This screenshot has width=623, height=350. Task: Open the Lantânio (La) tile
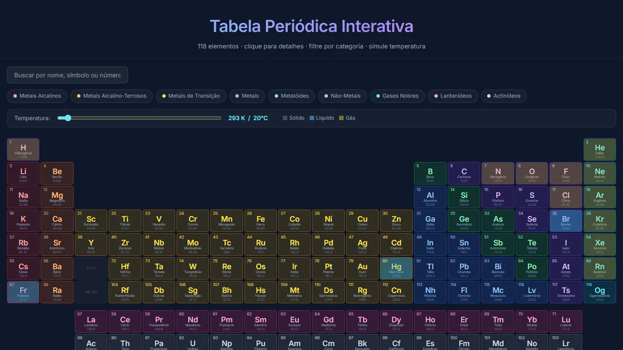91,322
